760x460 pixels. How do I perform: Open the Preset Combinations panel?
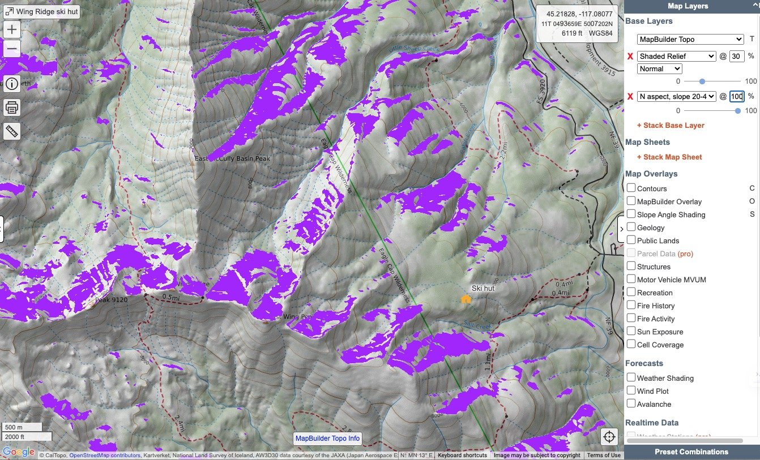coord(691,452)
